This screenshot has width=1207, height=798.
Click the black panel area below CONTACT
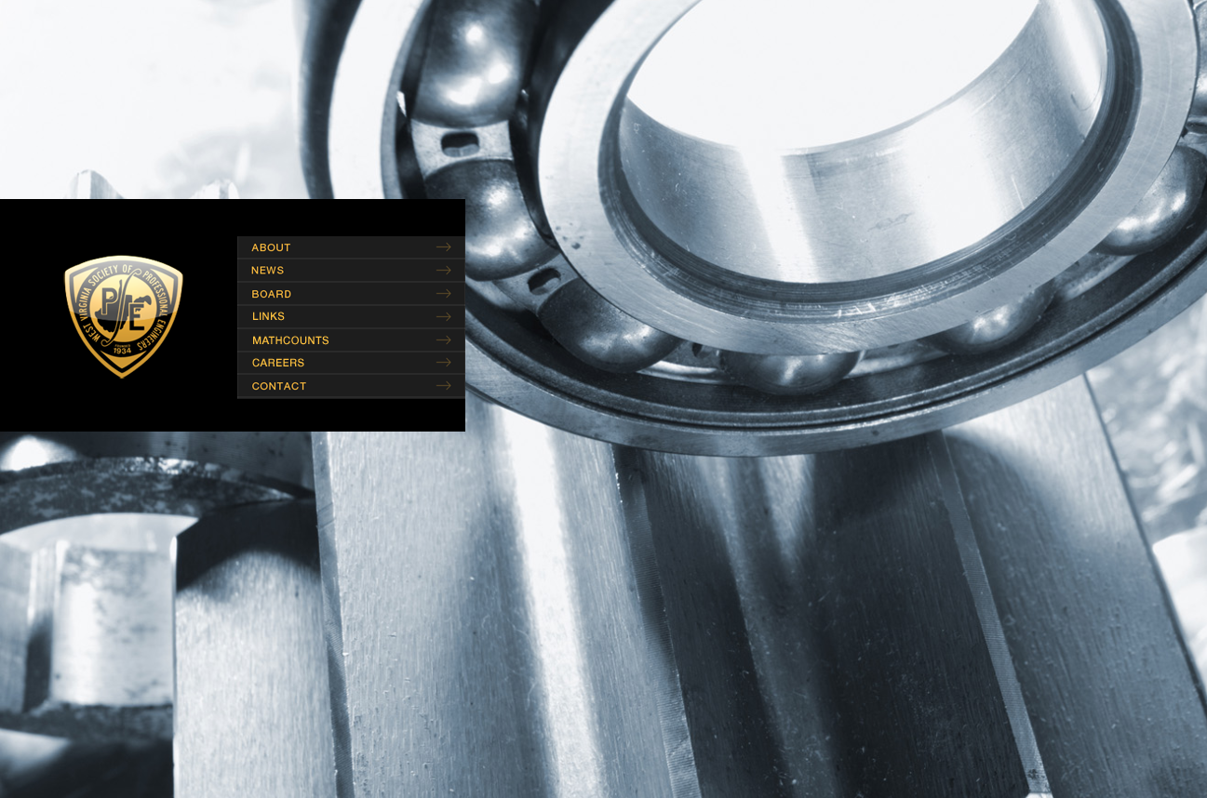pyautogui.click(x=350, y=415)
